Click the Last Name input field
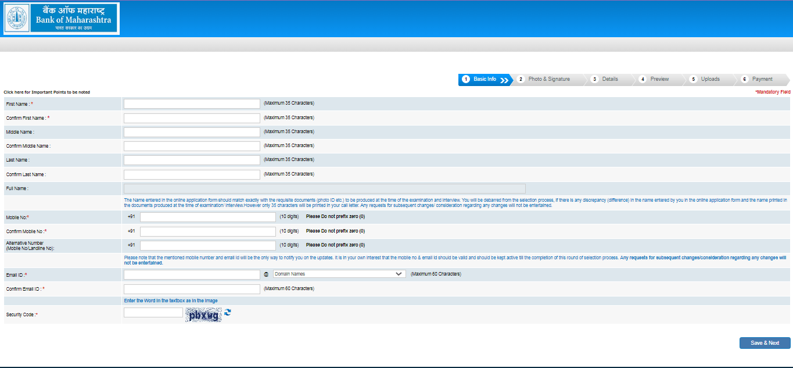793x368 pixels. point(192,160)
